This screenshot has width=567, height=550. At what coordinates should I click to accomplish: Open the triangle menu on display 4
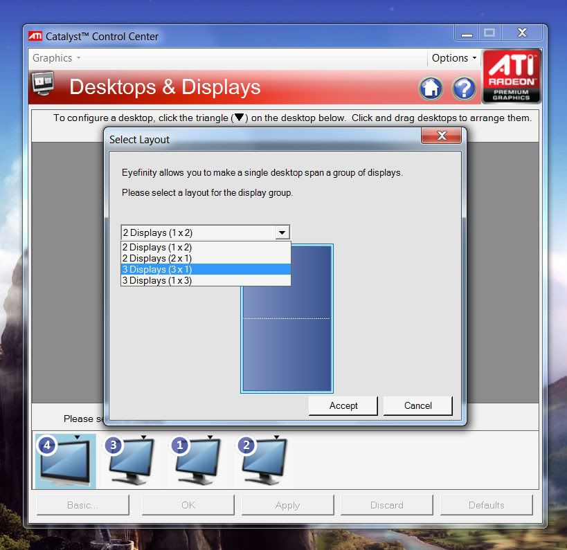[x=77, y=437]
